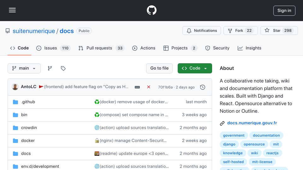Screen dimensions: 303x170
Task: Click Go to file button
Action: point(159,68)
